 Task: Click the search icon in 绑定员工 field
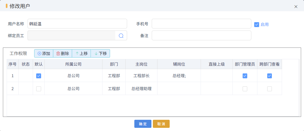click(121, 36)
